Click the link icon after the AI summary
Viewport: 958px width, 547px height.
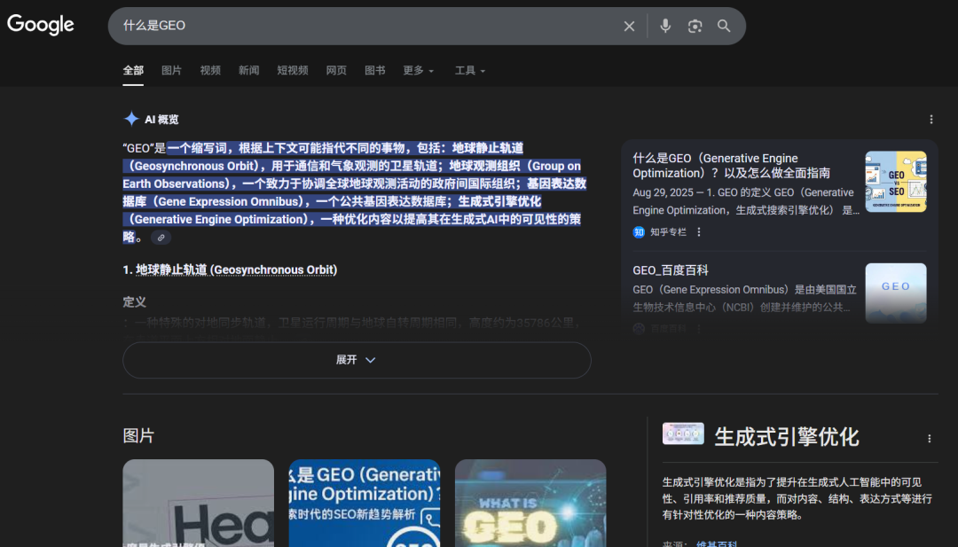[161, 237]
